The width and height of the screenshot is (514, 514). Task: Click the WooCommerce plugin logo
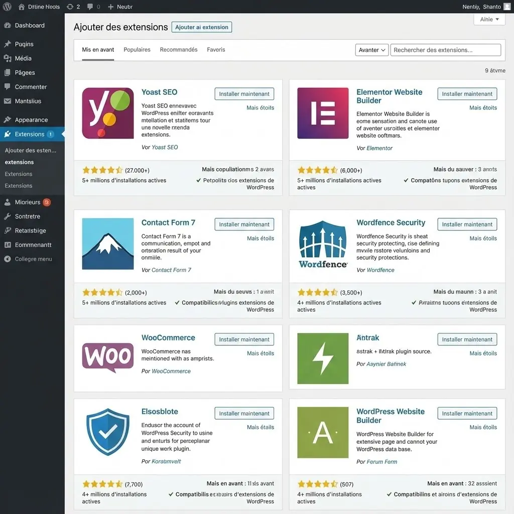click(108, 358)
